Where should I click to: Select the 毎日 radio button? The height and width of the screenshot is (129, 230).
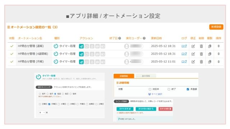[63, 94]
